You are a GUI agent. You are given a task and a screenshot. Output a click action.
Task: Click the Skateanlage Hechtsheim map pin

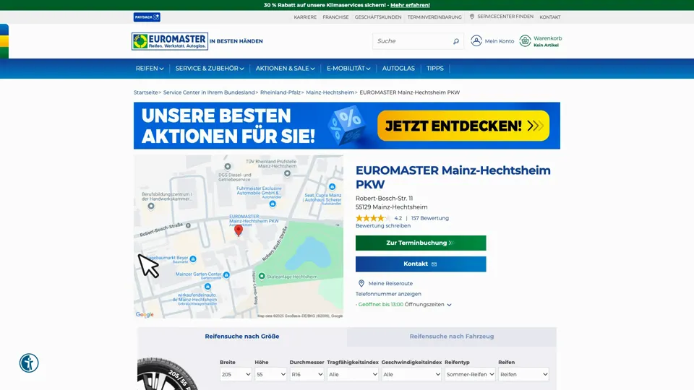click(262, 277)
